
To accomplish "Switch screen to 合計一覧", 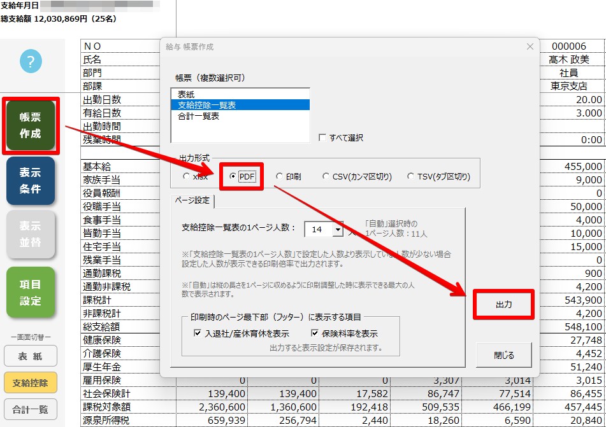I will (31, 409).
